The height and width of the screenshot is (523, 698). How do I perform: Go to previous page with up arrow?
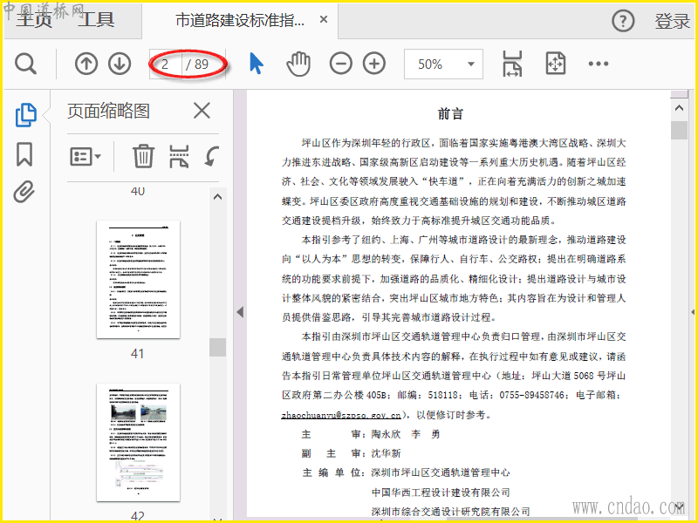tap(86, 64)
